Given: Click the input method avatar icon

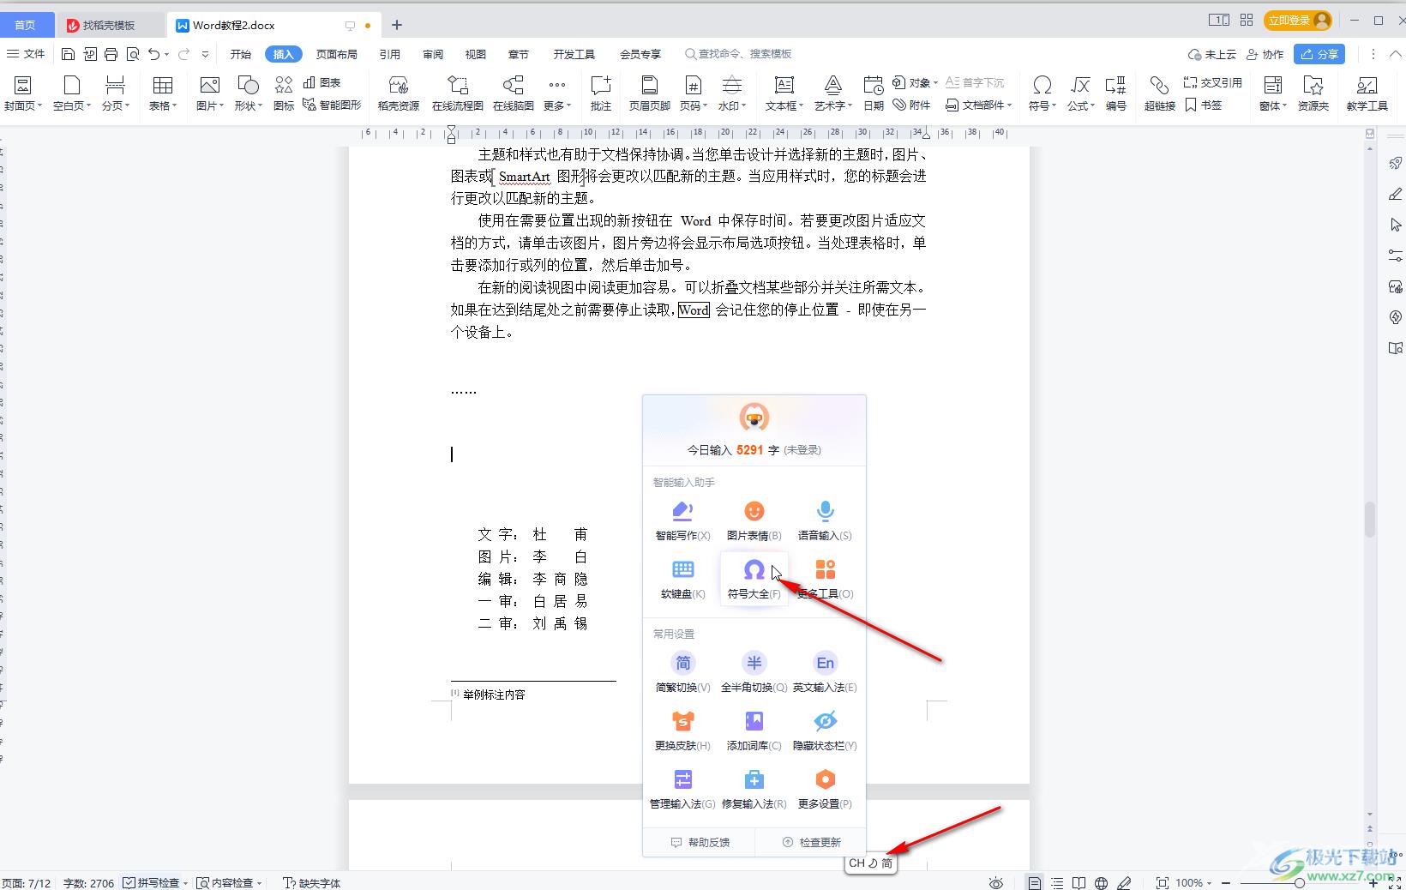Looking at the screenshot, I should point(754,418).
